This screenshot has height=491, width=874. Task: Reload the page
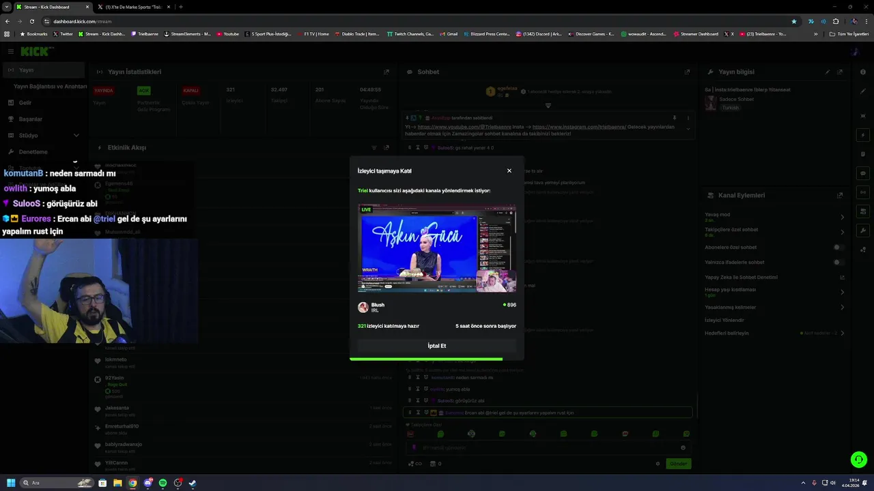(x=31, y=21)
